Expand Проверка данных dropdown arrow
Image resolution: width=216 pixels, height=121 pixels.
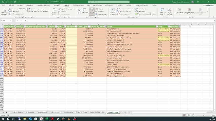131,14
